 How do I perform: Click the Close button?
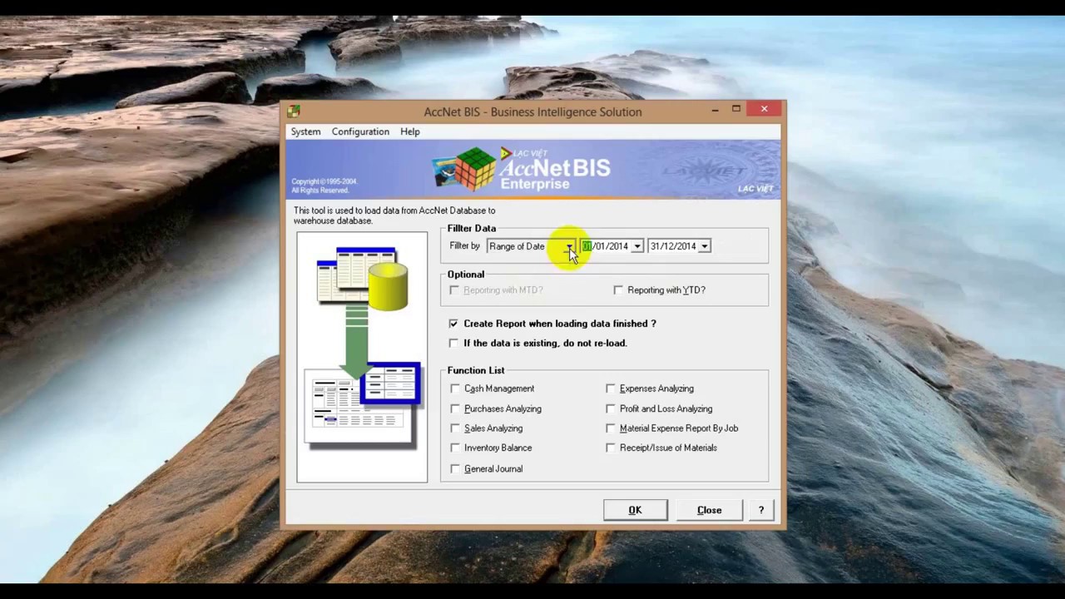(709, 510)
